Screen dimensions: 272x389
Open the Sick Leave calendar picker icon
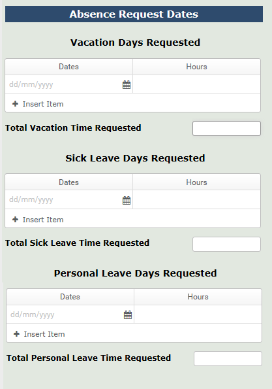click(x=127, y=200)
